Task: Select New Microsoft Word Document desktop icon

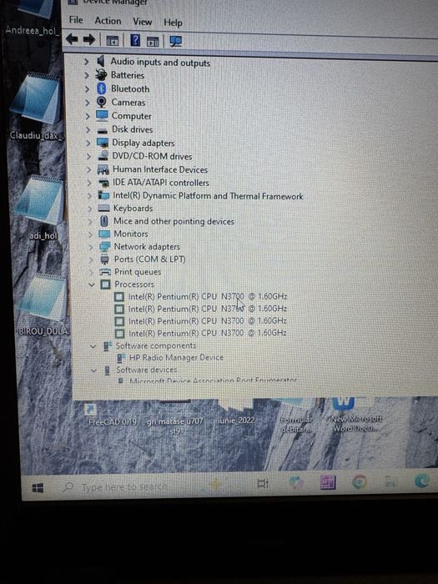Action: tap(355, 414)
